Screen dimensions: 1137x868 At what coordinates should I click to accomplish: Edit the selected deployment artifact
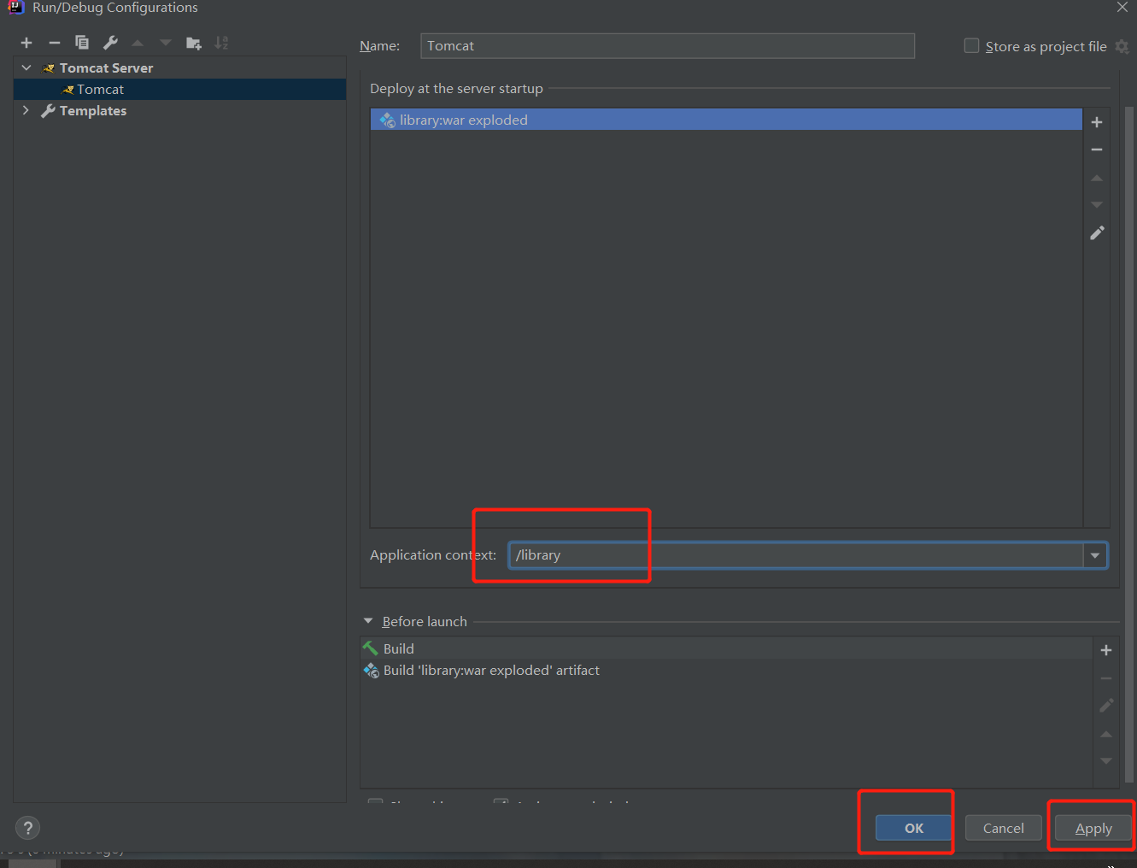coord(1097,233)
